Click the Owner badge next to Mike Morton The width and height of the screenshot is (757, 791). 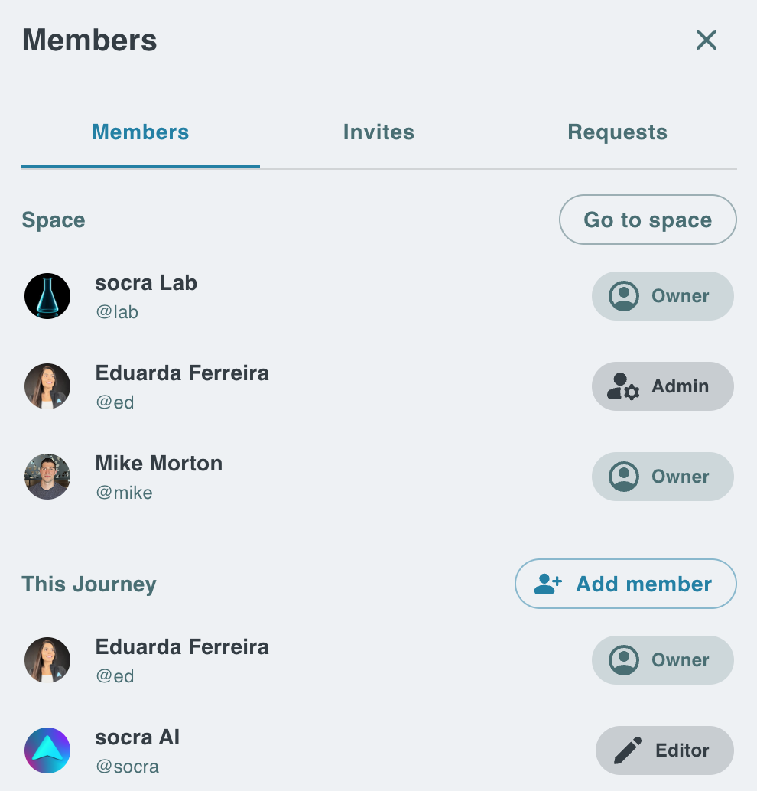pyautogui.click(x=662, y=477)
